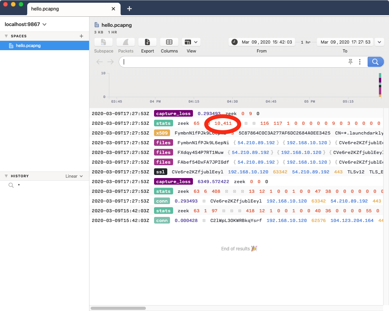This screenshot has width=389, height=311.
Task: Open the three-dot search options menu
Action: (360, 61)
